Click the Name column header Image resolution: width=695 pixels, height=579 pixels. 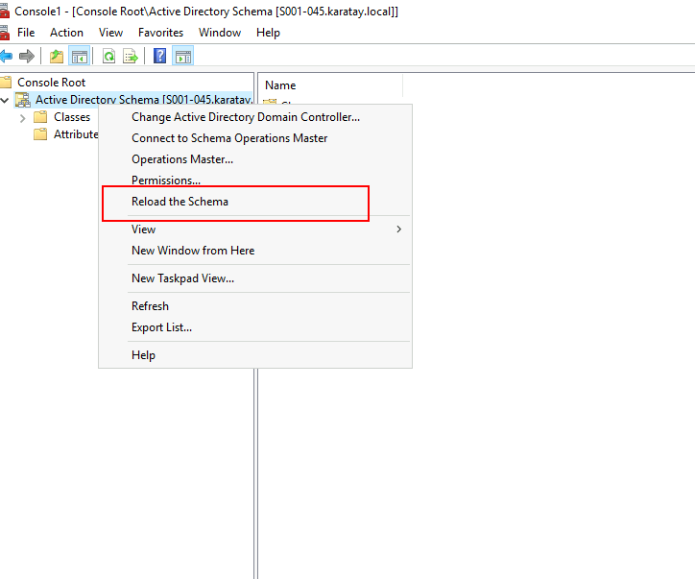330,85
